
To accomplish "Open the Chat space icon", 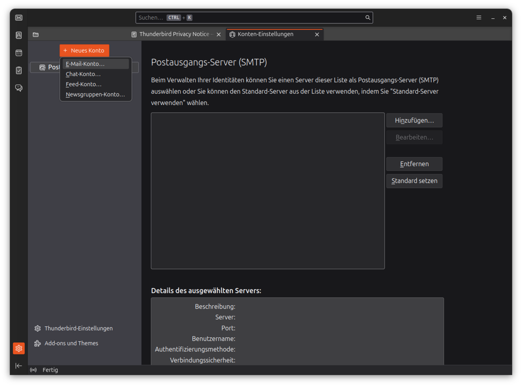I will click(19, 88).
